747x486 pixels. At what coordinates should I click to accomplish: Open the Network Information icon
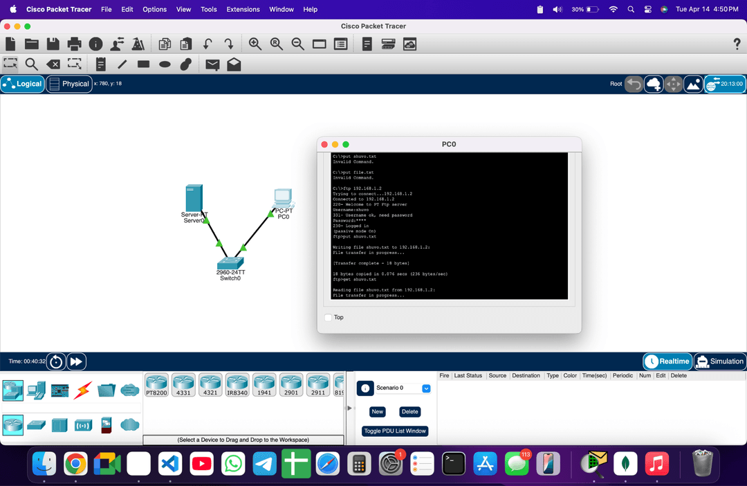click(x=95, y=44)
